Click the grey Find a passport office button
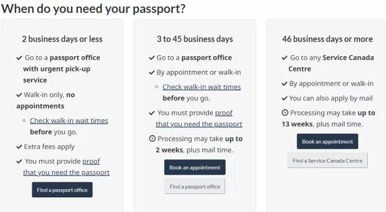Image resolution: width=386 pixels, height=212 pixels. click(195, 187)
